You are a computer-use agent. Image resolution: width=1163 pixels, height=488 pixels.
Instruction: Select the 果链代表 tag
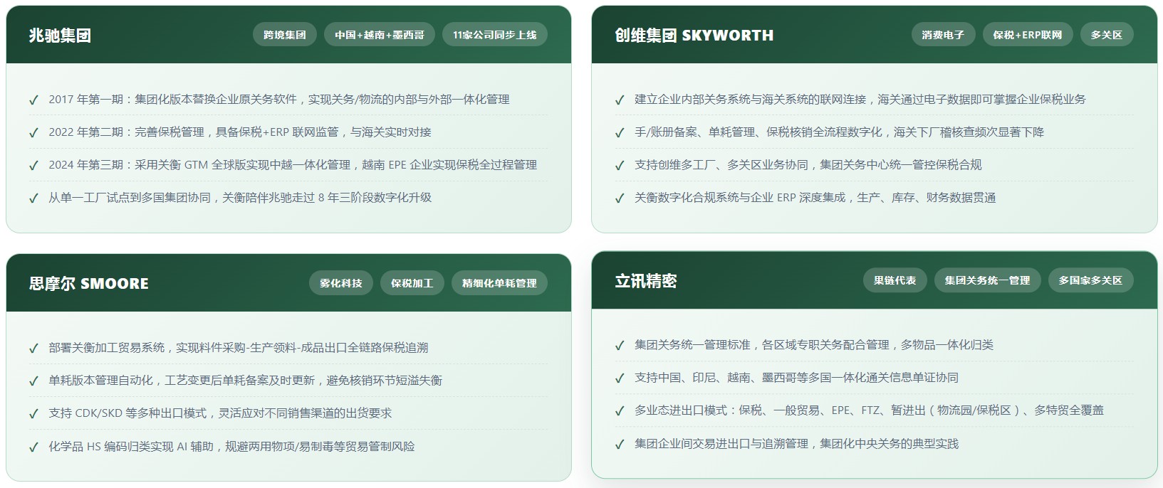point(895,280)
